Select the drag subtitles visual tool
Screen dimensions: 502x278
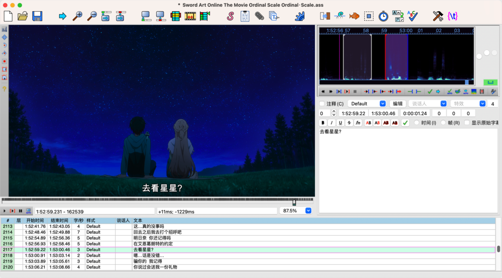click(4, 37)
